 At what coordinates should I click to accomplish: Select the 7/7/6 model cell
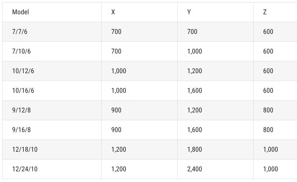(20, 32)
